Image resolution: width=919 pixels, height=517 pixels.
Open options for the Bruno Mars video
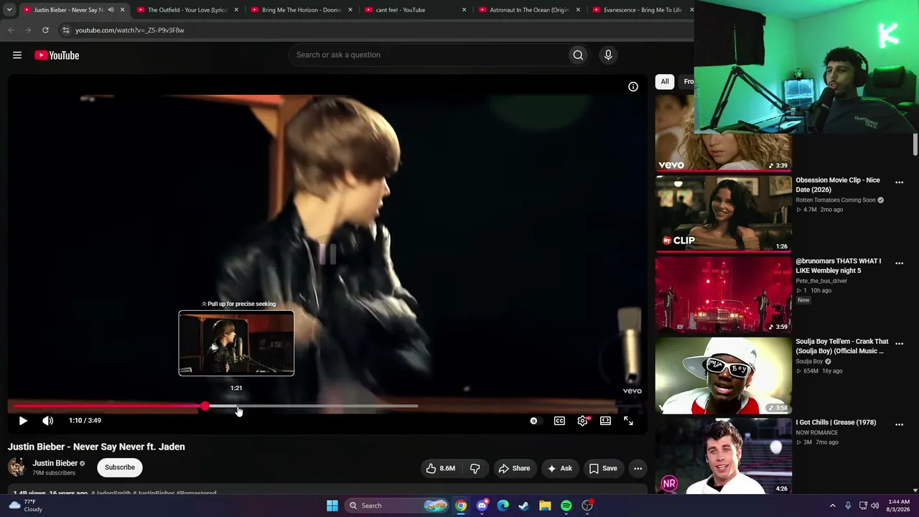(899, 264)
